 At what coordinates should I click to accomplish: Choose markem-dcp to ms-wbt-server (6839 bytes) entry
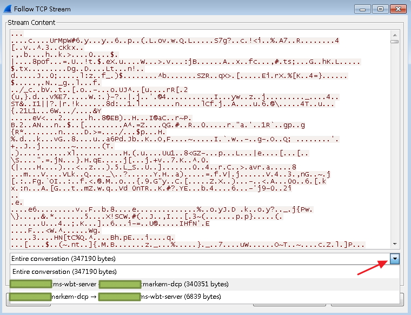click(x=205, y=297)
